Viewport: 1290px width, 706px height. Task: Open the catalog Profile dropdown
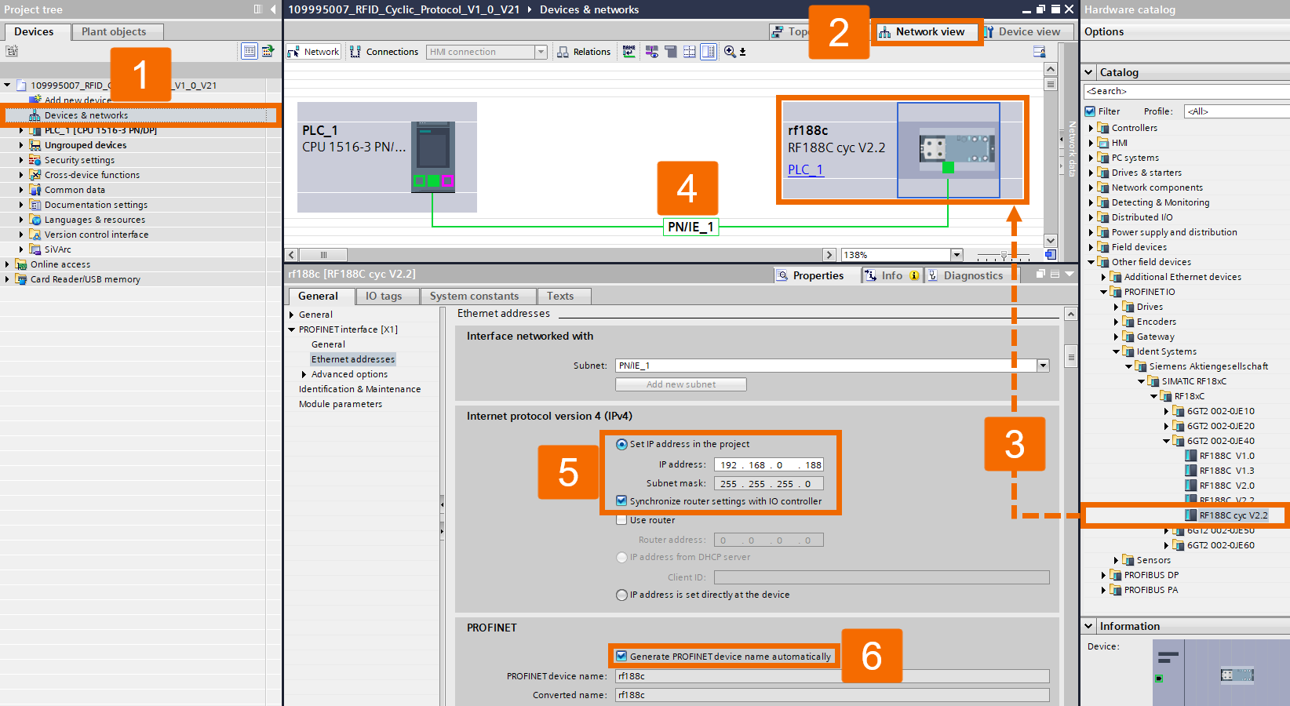point(1237,111)
